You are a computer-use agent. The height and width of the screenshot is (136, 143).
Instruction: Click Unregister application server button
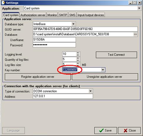coord(105,77)
